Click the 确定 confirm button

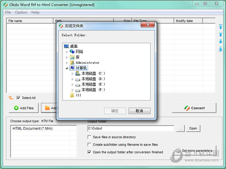(115, 111)
